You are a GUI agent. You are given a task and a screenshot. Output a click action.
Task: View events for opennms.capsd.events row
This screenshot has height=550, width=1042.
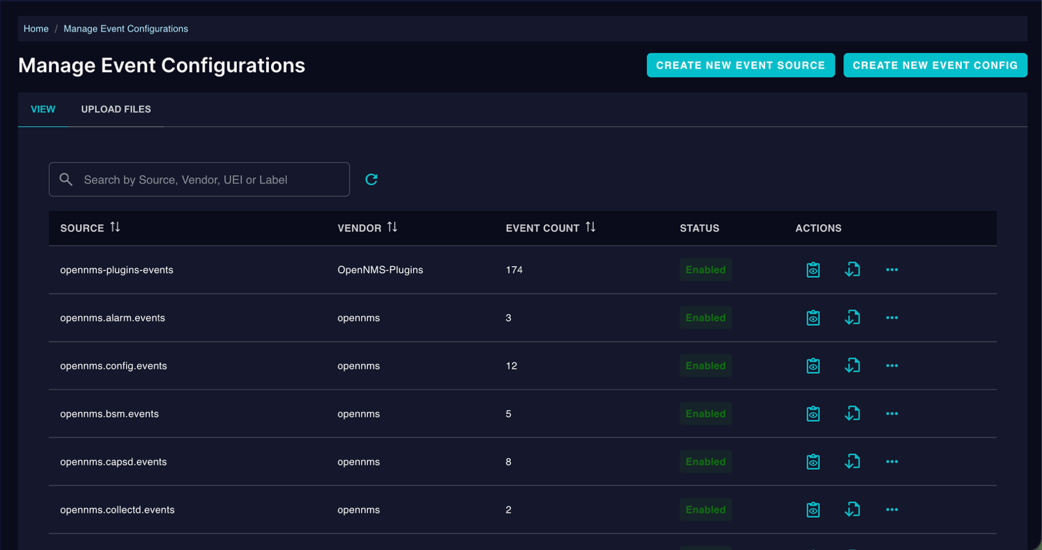pos(813,462)
